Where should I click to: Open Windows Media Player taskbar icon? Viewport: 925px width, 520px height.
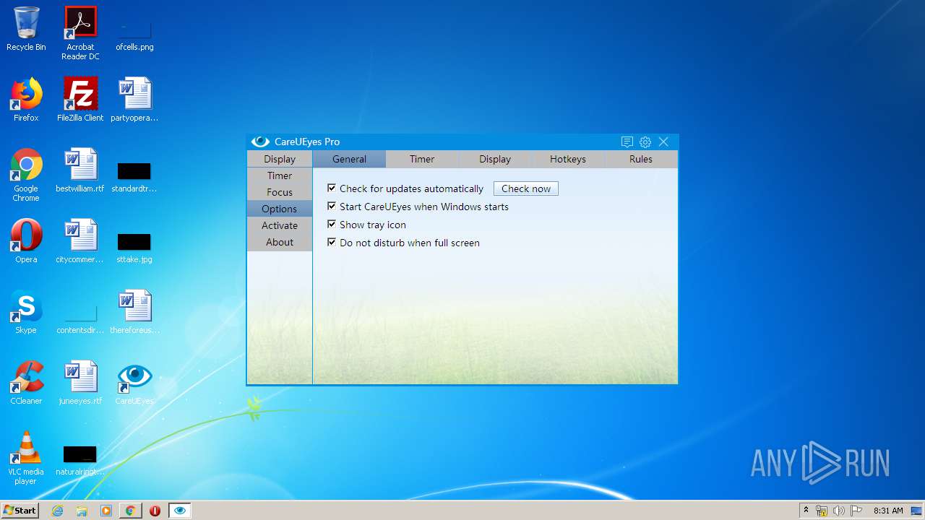pos(106,511)
